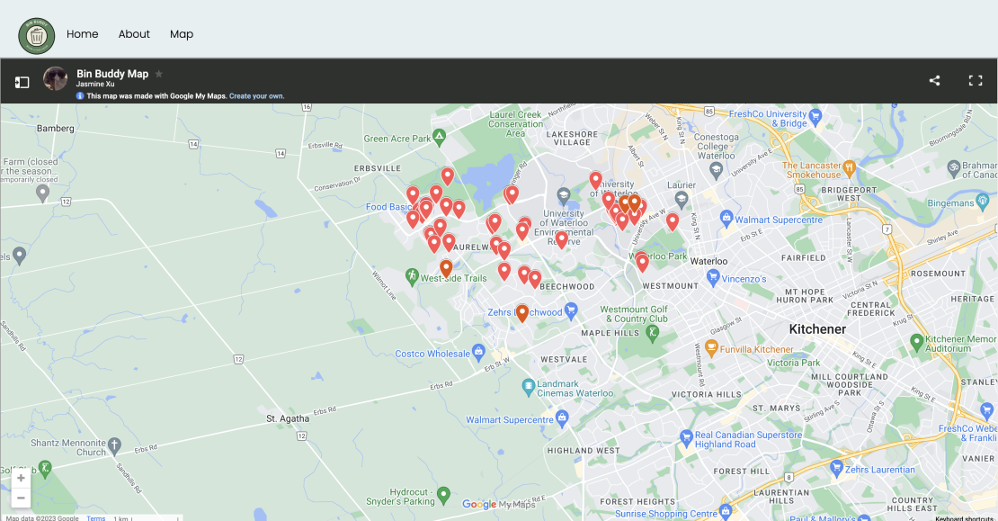Follow the 'Create your own' link
998x521 pixels.
tap(256, 96)
